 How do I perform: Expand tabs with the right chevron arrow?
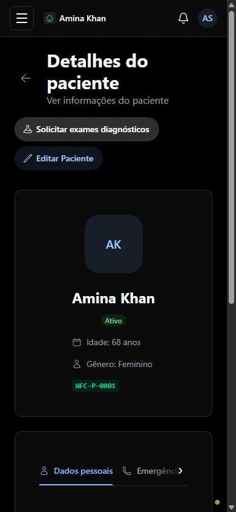click(181, 471)
